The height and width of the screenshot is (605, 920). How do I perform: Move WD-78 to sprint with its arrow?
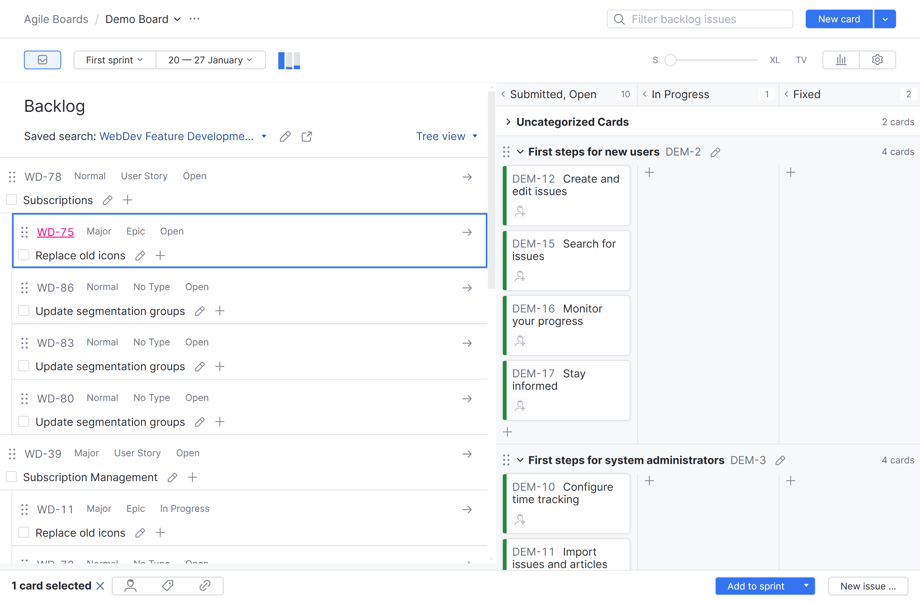(467, 177)
